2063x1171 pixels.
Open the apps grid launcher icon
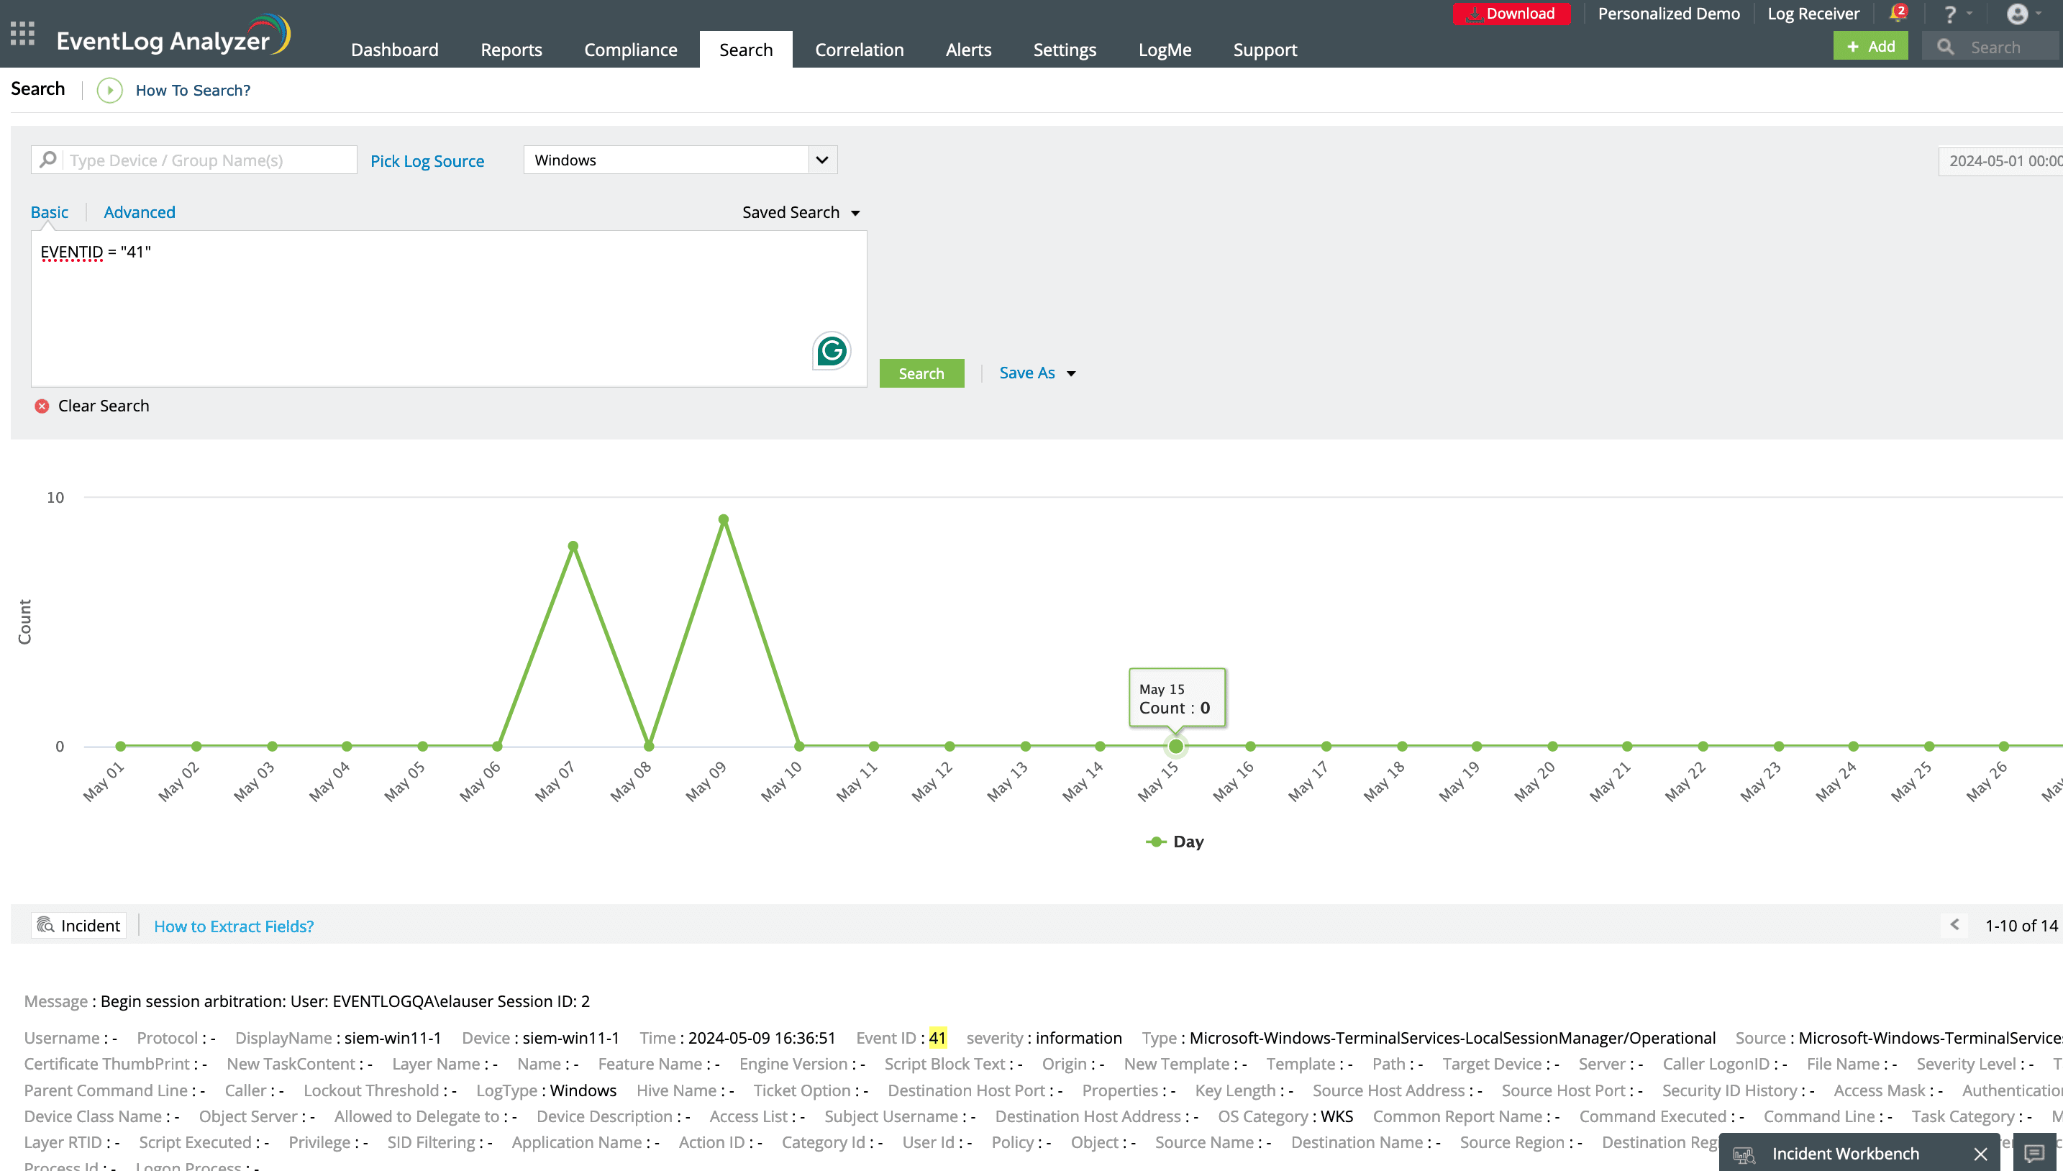(22, 33)
